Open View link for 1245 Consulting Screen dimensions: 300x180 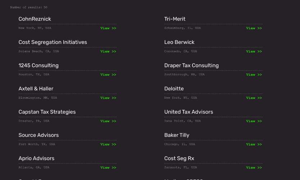(108, 75)
